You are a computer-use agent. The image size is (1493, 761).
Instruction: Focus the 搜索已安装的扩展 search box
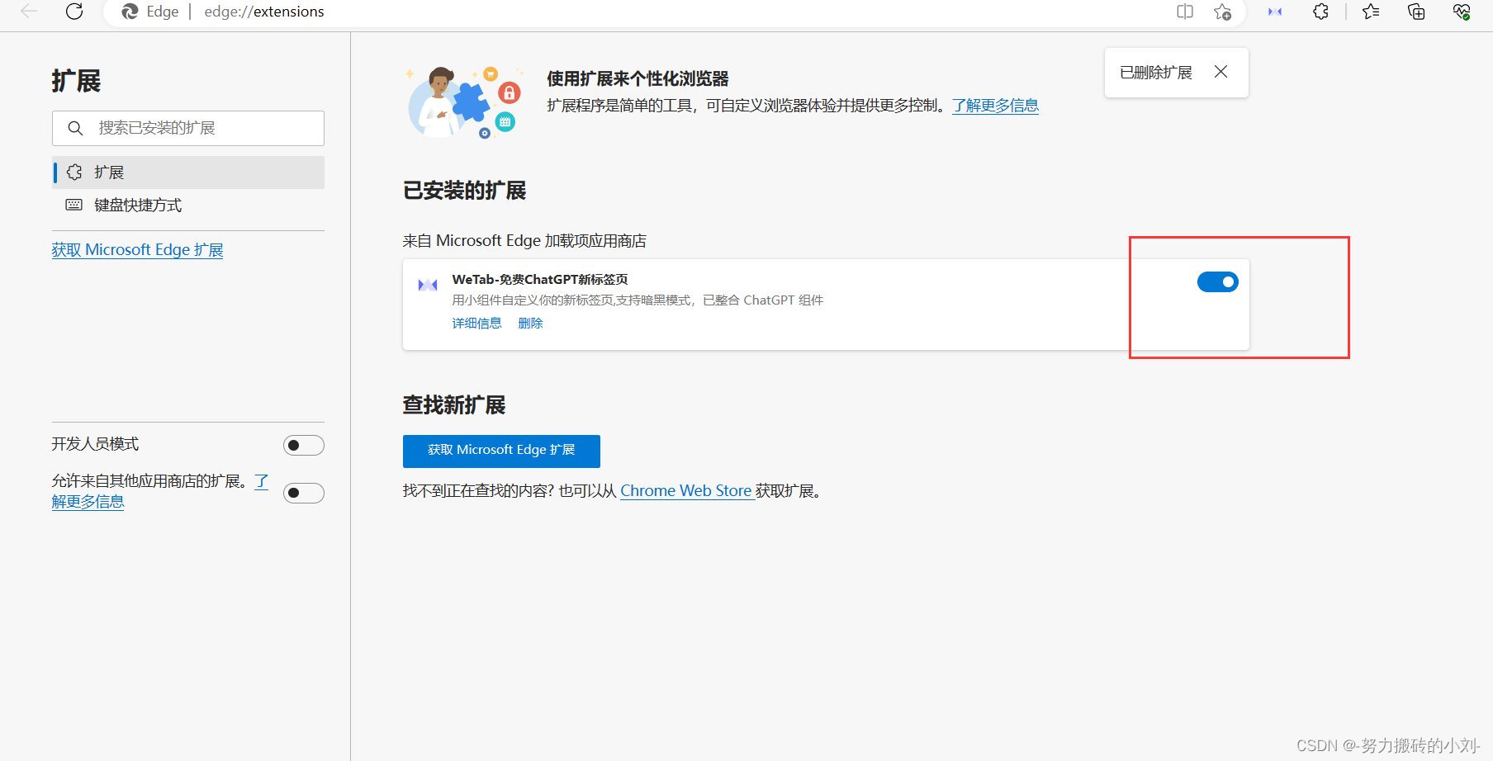tap(188, 128)
